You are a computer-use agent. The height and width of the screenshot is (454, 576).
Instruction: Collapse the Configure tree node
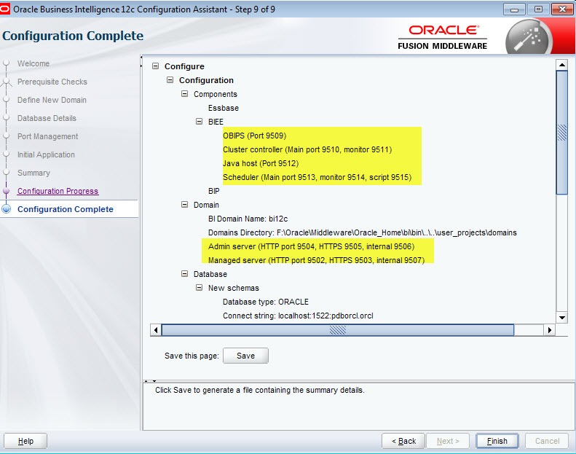[x=155, y=66]
